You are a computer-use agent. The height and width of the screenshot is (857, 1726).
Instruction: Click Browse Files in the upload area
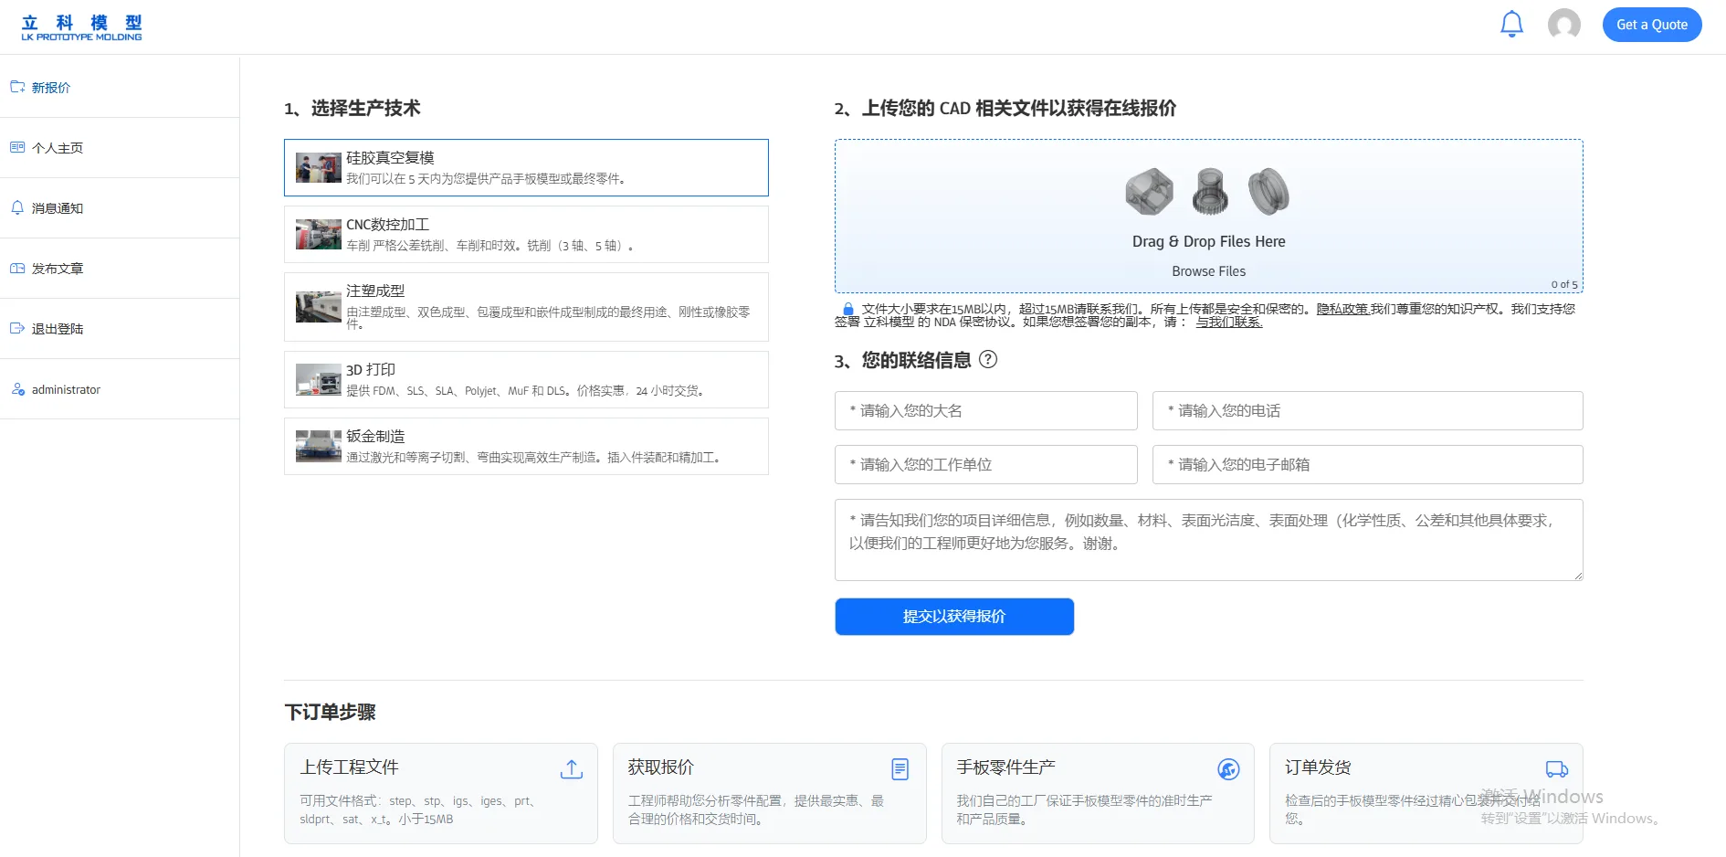(1208, 270)
